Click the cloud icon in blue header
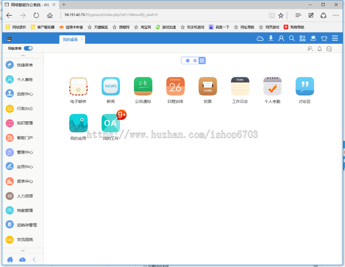 point(260,38)
